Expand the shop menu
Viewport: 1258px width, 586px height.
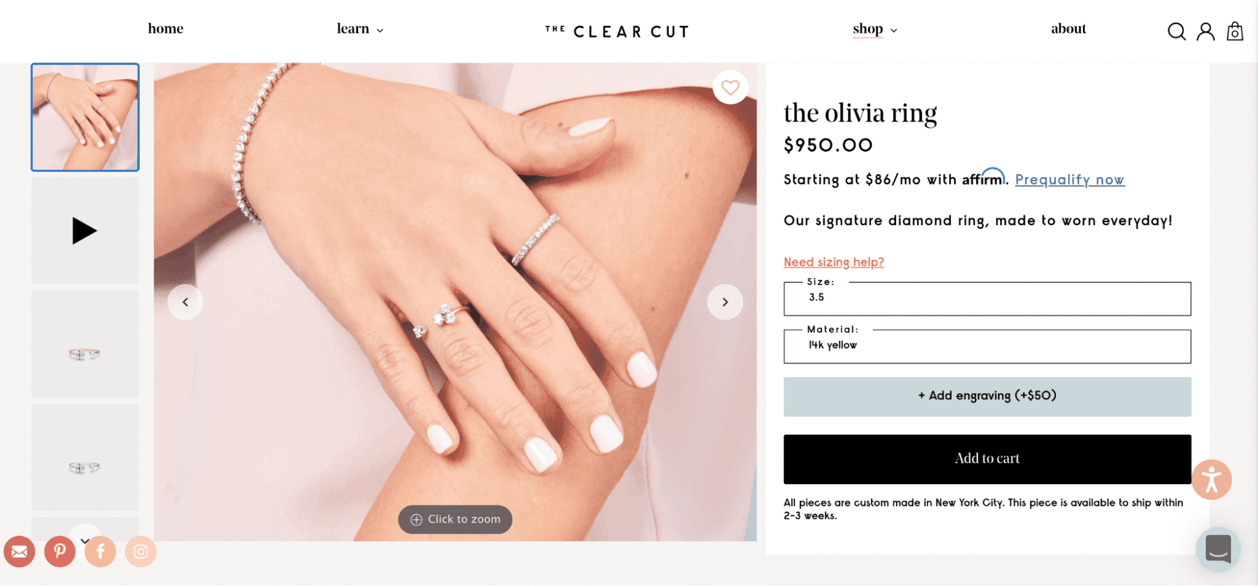pyautogui.click(x=875, y=29)
